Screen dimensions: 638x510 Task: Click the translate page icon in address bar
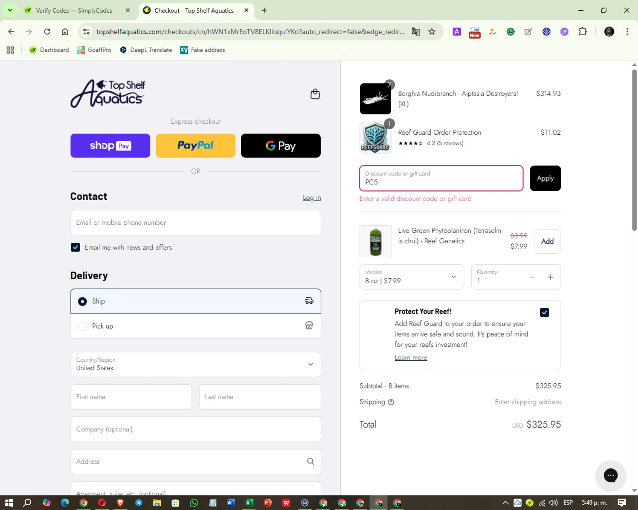416,31
